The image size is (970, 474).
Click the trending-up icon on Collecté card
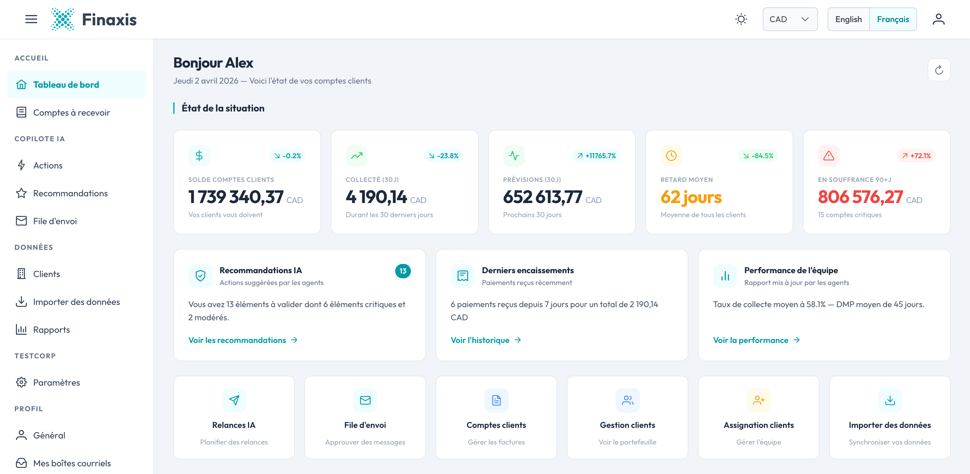tap(356, 156)
